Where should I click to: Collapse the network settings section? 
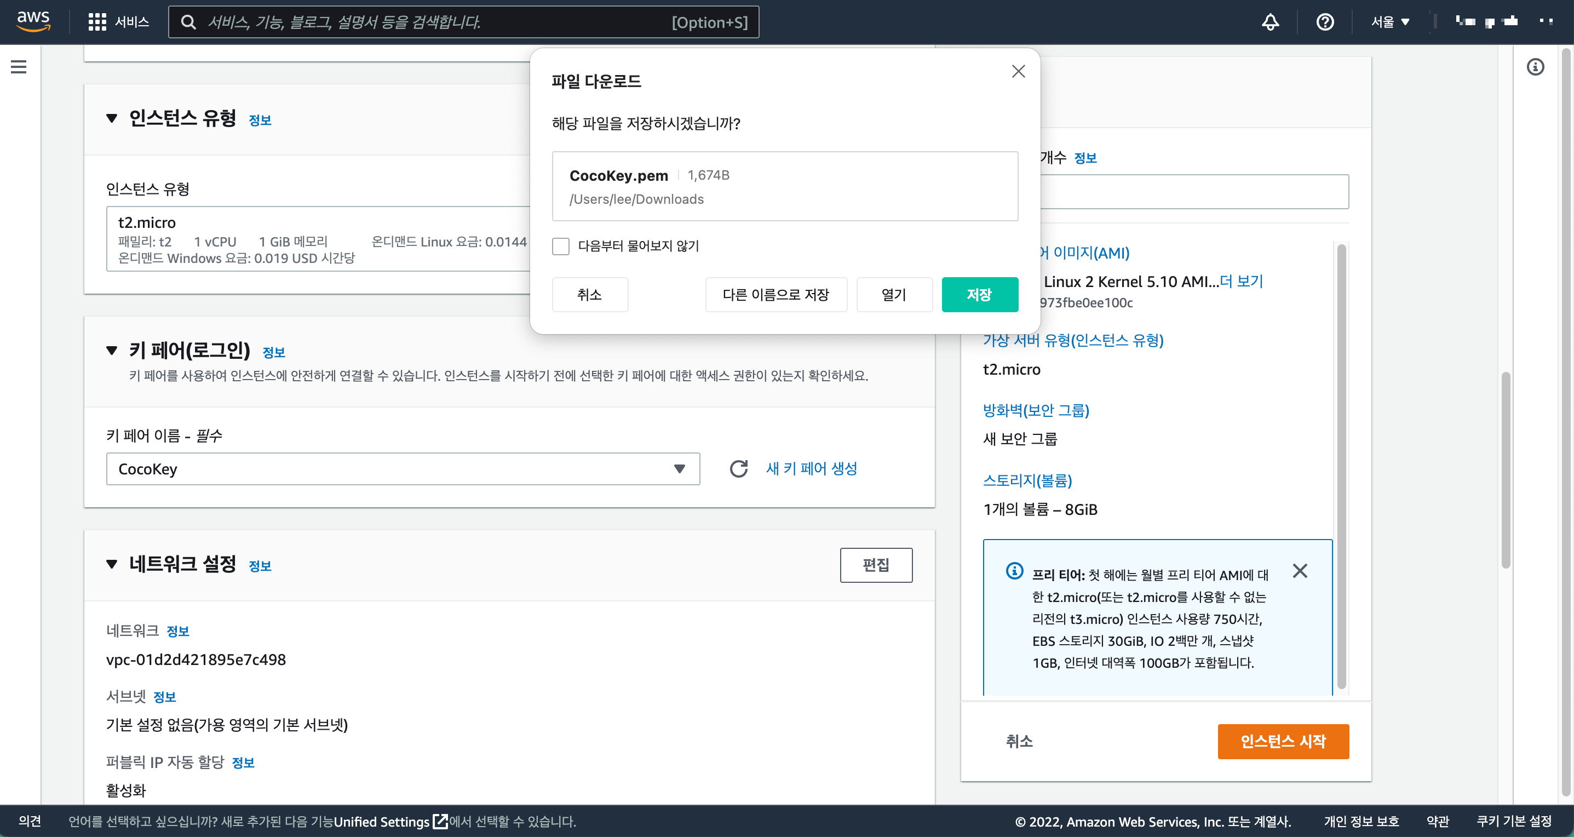[x=112, y=564]
